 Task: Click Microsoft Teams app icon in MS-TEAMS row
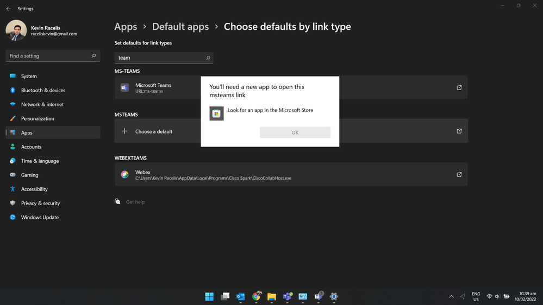point(124,87)
